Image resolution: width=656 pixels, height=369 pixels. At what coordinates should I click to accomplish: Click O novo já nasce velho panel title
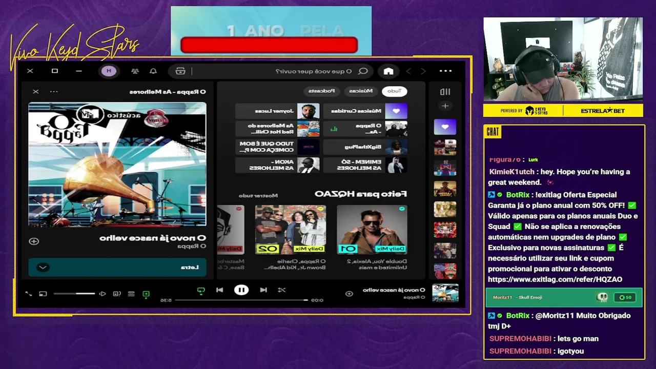pos(153,238)
